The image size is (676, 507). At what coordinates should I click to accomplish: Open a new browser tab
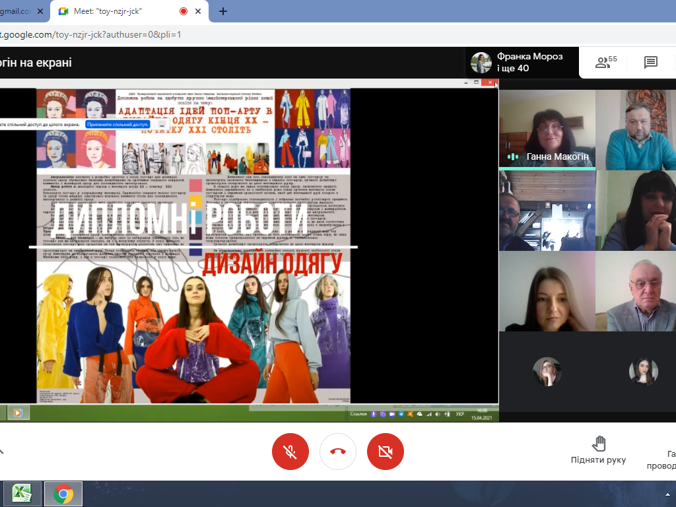(223, 11)
